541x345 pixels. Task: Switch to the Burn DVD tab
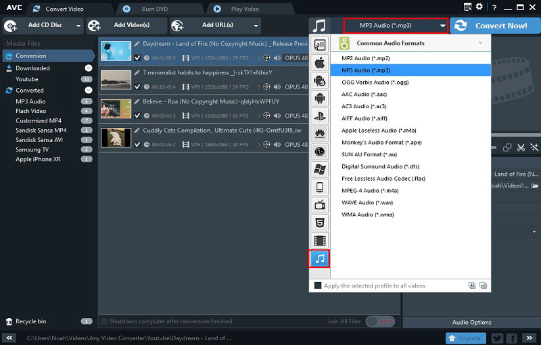point(155,9)
